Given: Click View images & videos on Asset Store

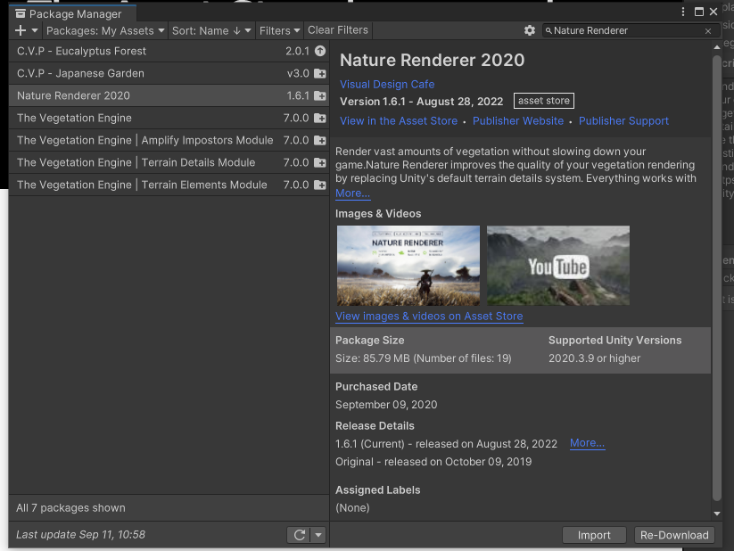Looking at the screenshot, I should [429, 316].
